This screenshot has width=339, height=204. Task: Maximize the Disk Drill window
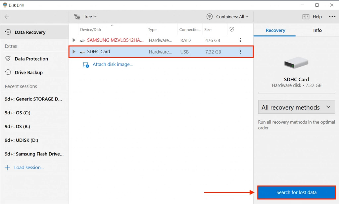point(317,5)
